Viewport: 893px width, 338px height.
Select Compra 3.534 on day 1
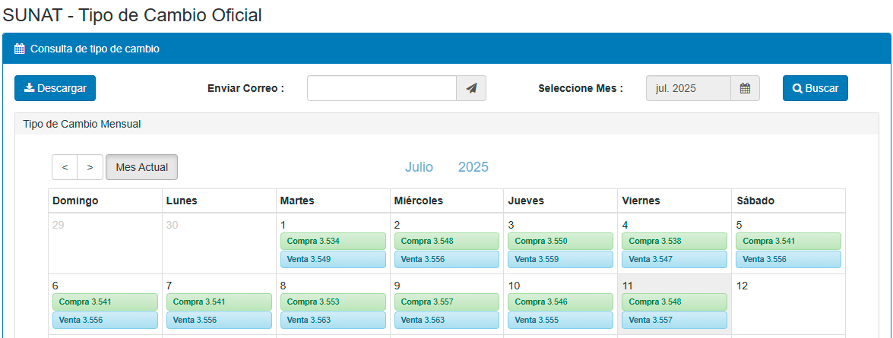click(333, 242)
